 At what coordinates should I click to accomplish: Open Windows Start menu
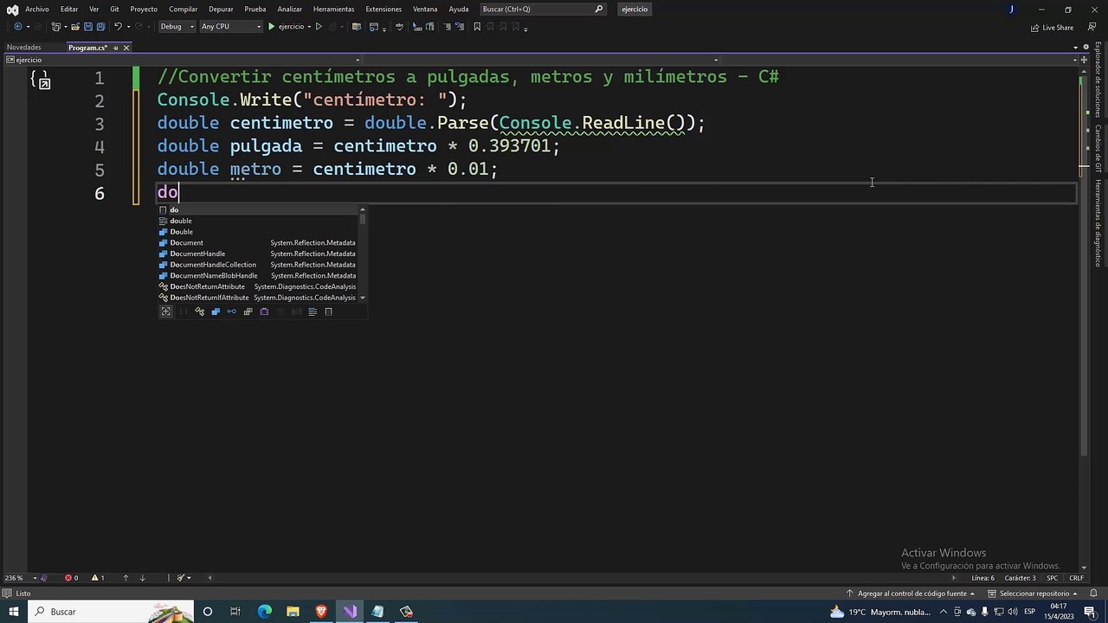(x=13, y=612)
